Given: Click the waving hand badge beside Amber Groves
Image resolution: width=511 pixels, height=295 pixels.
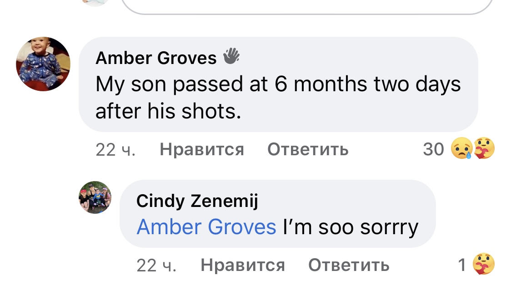Looking at the screenshot, I should click(x=231, y=57).
